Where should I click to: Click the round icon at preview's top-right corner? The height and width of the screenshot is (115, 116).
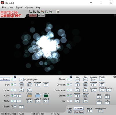115,15
